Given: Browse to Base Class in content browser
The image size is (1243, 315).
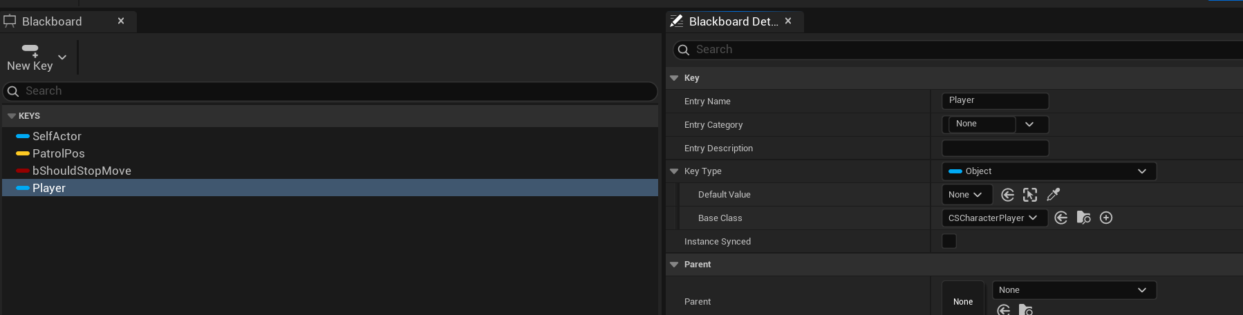Looking at the screenshot, I should point(1084,218).
